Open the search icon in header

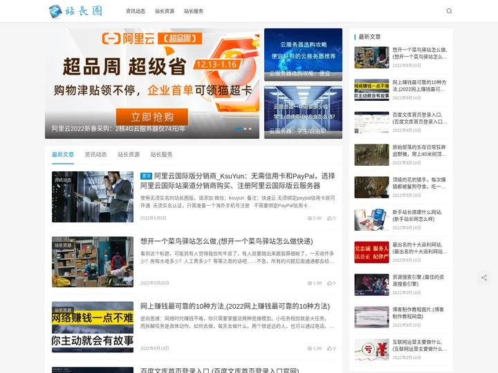[x=449, y=11]
